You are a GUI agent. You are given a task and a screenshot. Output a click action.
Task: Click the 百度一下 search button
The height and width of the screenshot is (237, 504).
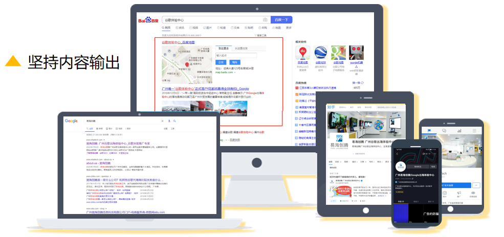pos(281,20)
